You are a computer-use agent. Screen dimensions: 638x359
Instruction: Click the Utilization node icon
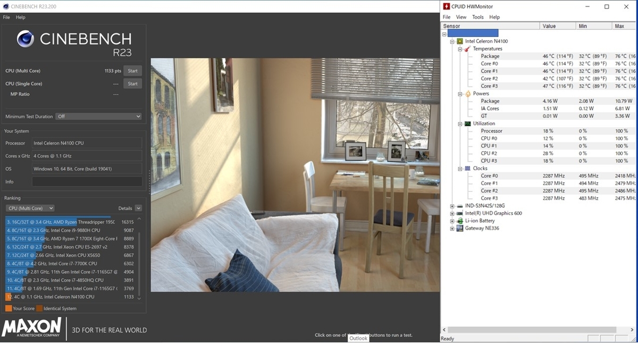(x=468, y=123)
